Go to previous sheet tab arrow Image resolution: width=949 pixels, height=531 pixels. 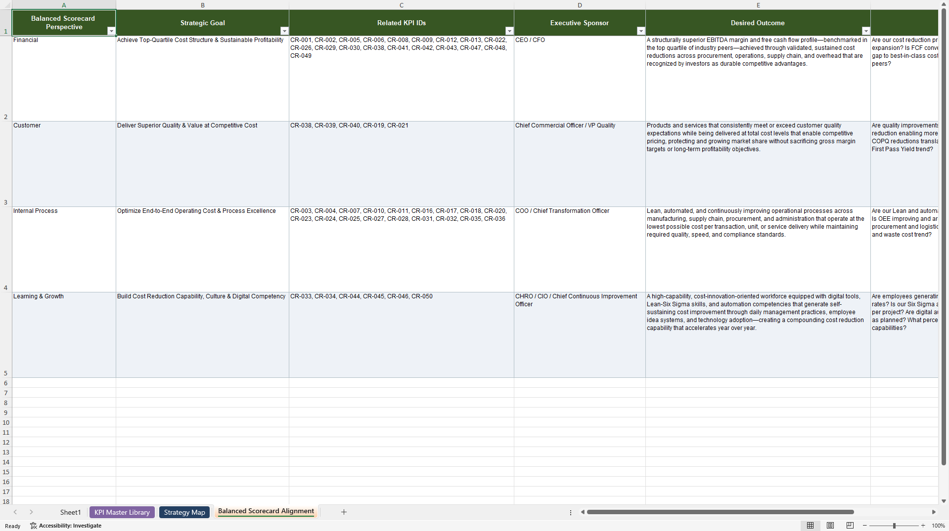point(15,512)
